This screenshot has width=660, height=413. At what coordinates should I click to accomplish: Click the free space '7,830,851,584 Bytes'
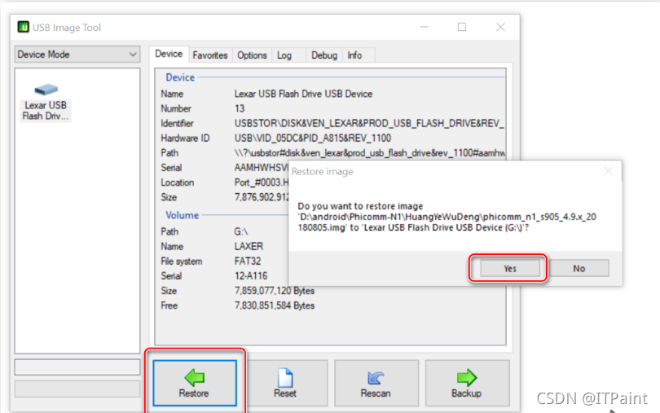pyautogui.click(x=275, y=305)
